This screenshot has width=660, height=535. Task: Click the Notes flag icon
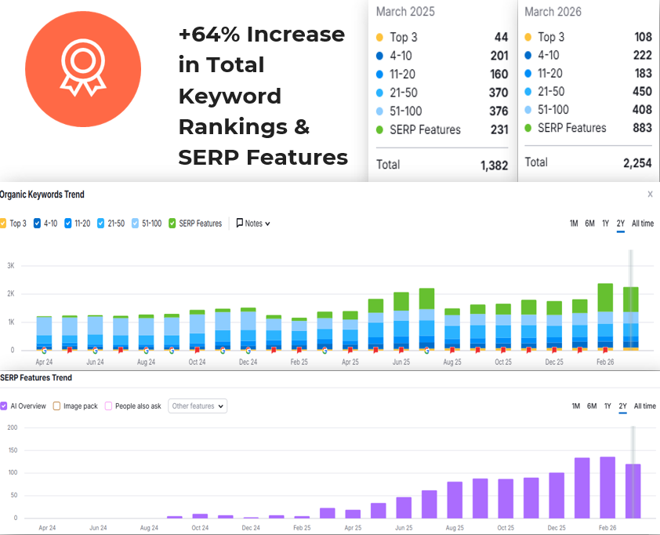[x=240, y=224]
